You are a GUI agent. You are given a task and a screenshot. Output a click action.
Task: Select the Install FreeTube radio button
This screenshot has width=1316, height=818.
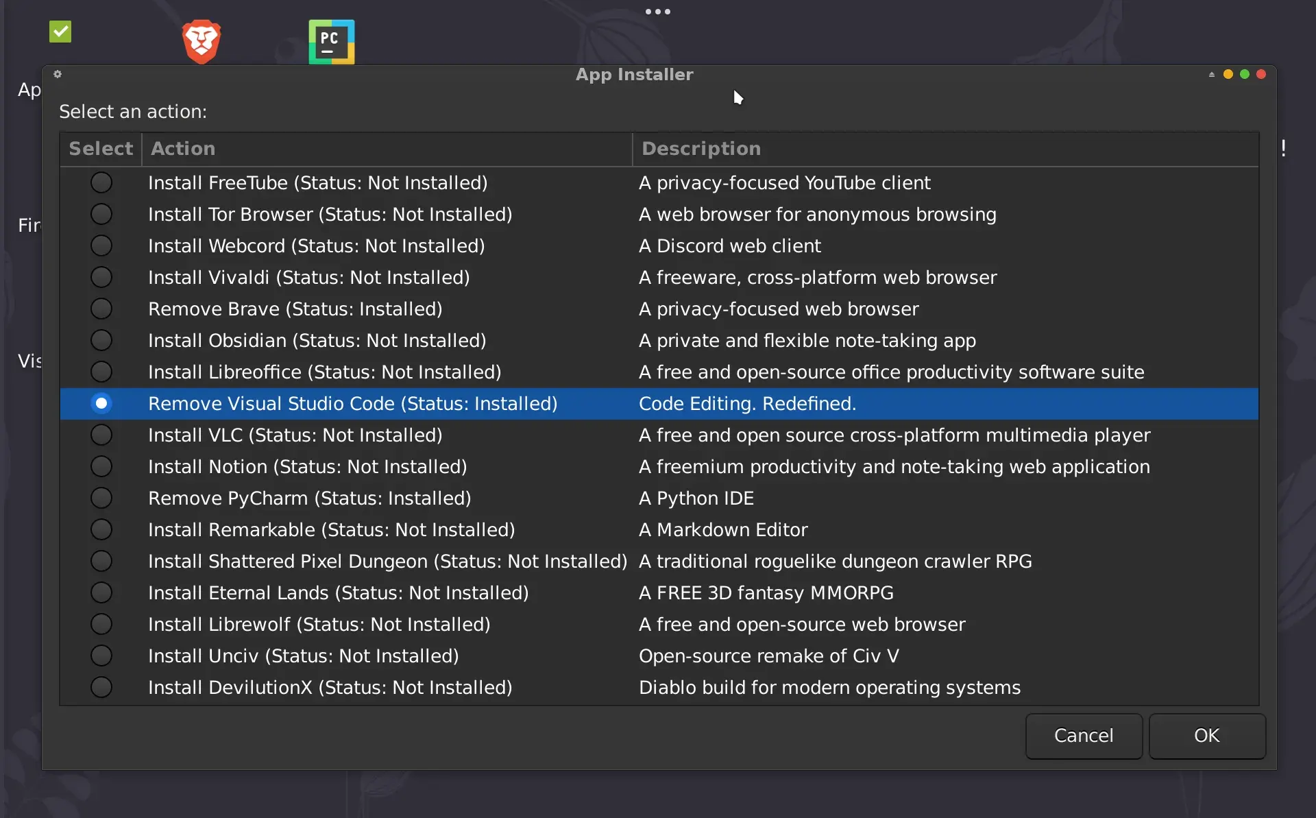pos(101,182)
